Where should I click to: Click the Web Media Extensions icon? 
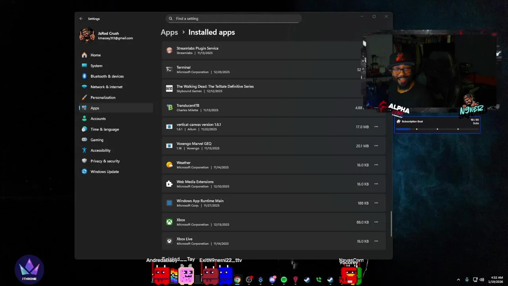(169, 184)
